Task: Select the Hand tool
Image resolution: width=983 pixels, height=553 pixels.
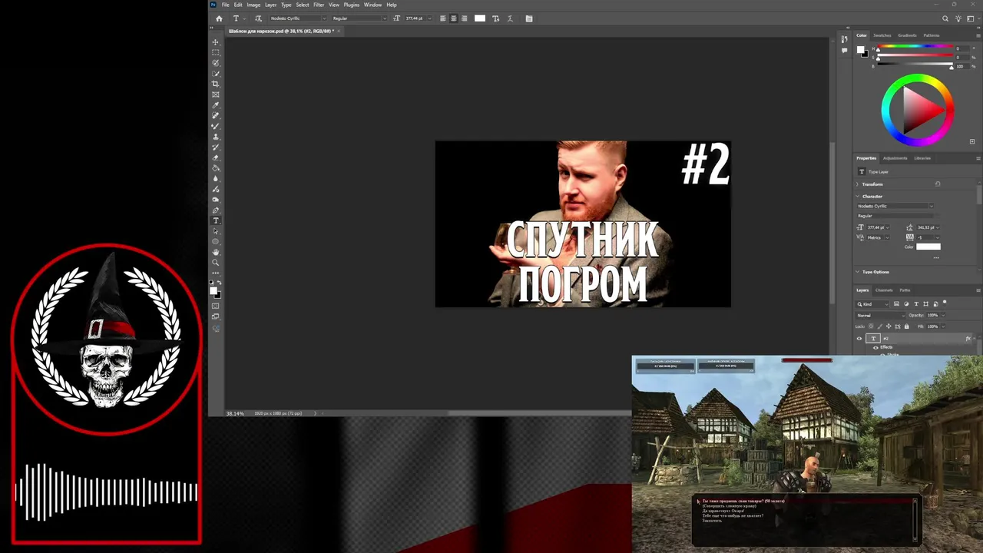Action: (215, 252)
